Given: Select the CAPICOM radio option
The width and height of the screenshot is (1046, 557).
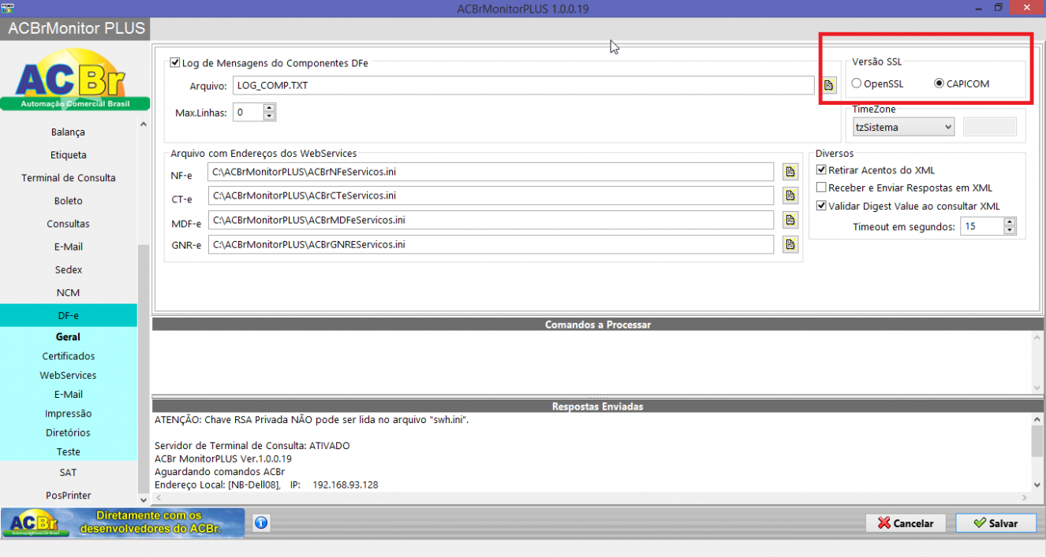Looking at the screenshot, I should coord(962,84).
